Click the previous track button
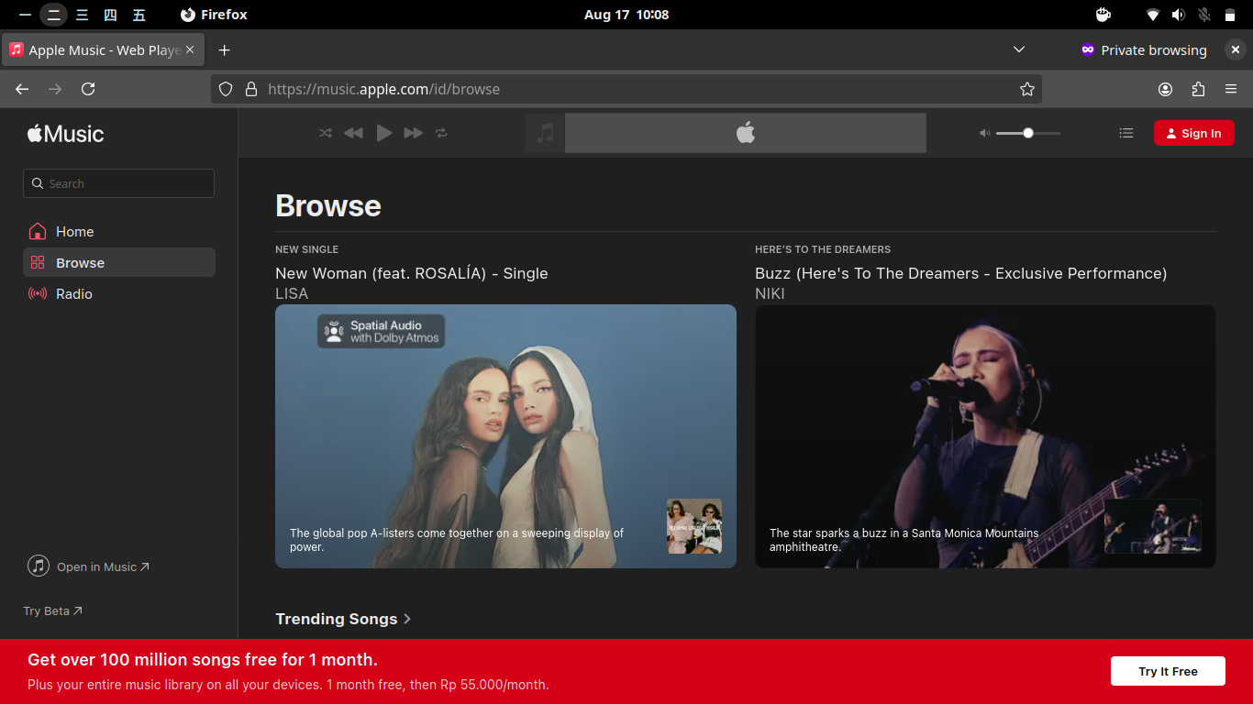Viewport: 1253px width, 704px height. (353, 133)
